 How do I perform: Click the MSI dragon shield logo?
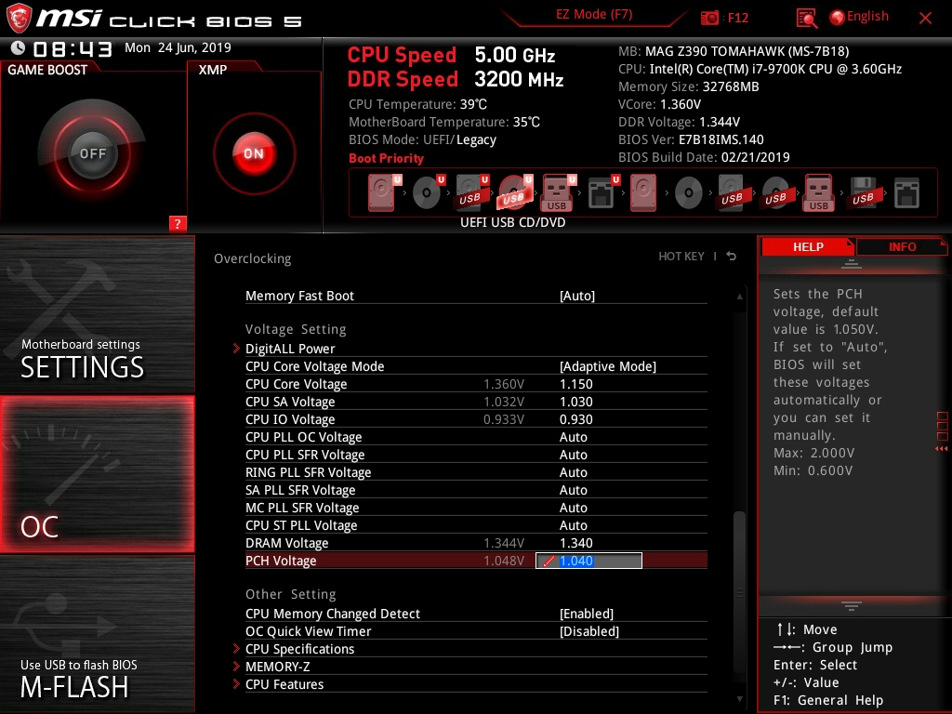tap(19, 18)
